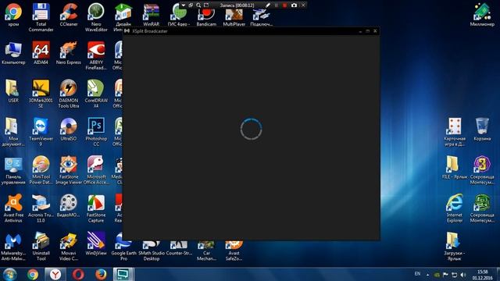The image size is (500, 281).
Task: Select the AIDA64 desktop icon
Action: coord(41,53)
